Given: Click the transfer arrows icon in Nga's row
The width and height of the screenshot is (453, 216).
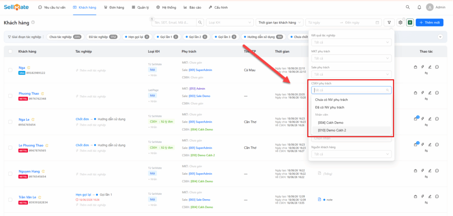Looking at the screenshot, I should click(426, 73).
